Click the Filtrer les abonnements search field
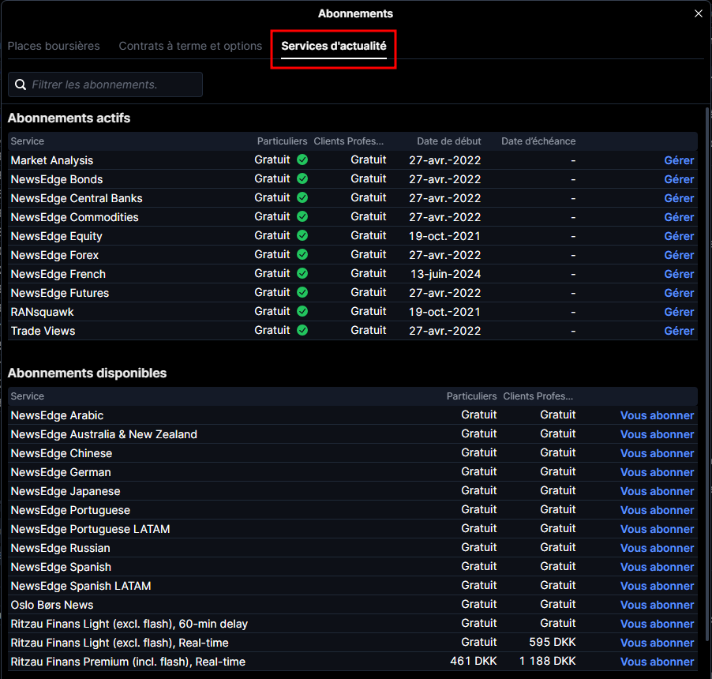The image size is (712, 679). pyautogui.click(x=105, y=84)
